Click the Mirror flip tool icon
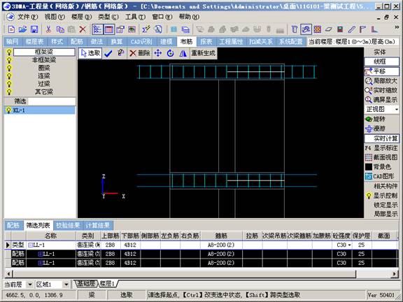Viewport: 403px width, 302px height. coord(183,53)
